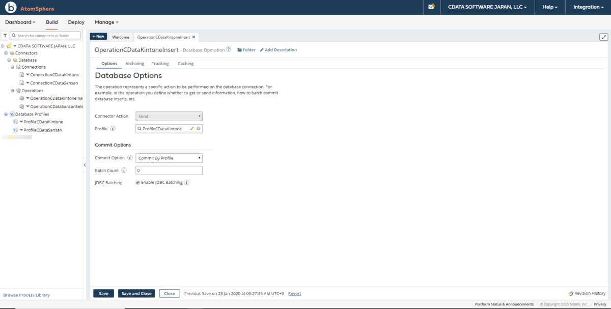Click the info icon beside Profile label
The width and height of the screenshot is (611, 309).
[113, 129]
